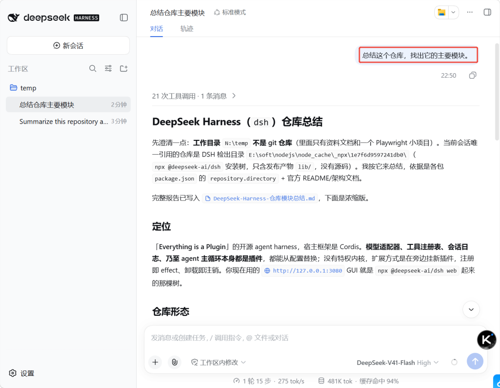The height and width of the screenshot is (388, 500).
Task: Open the Summarize this repository conversation
Action: (x=68, y=121)
